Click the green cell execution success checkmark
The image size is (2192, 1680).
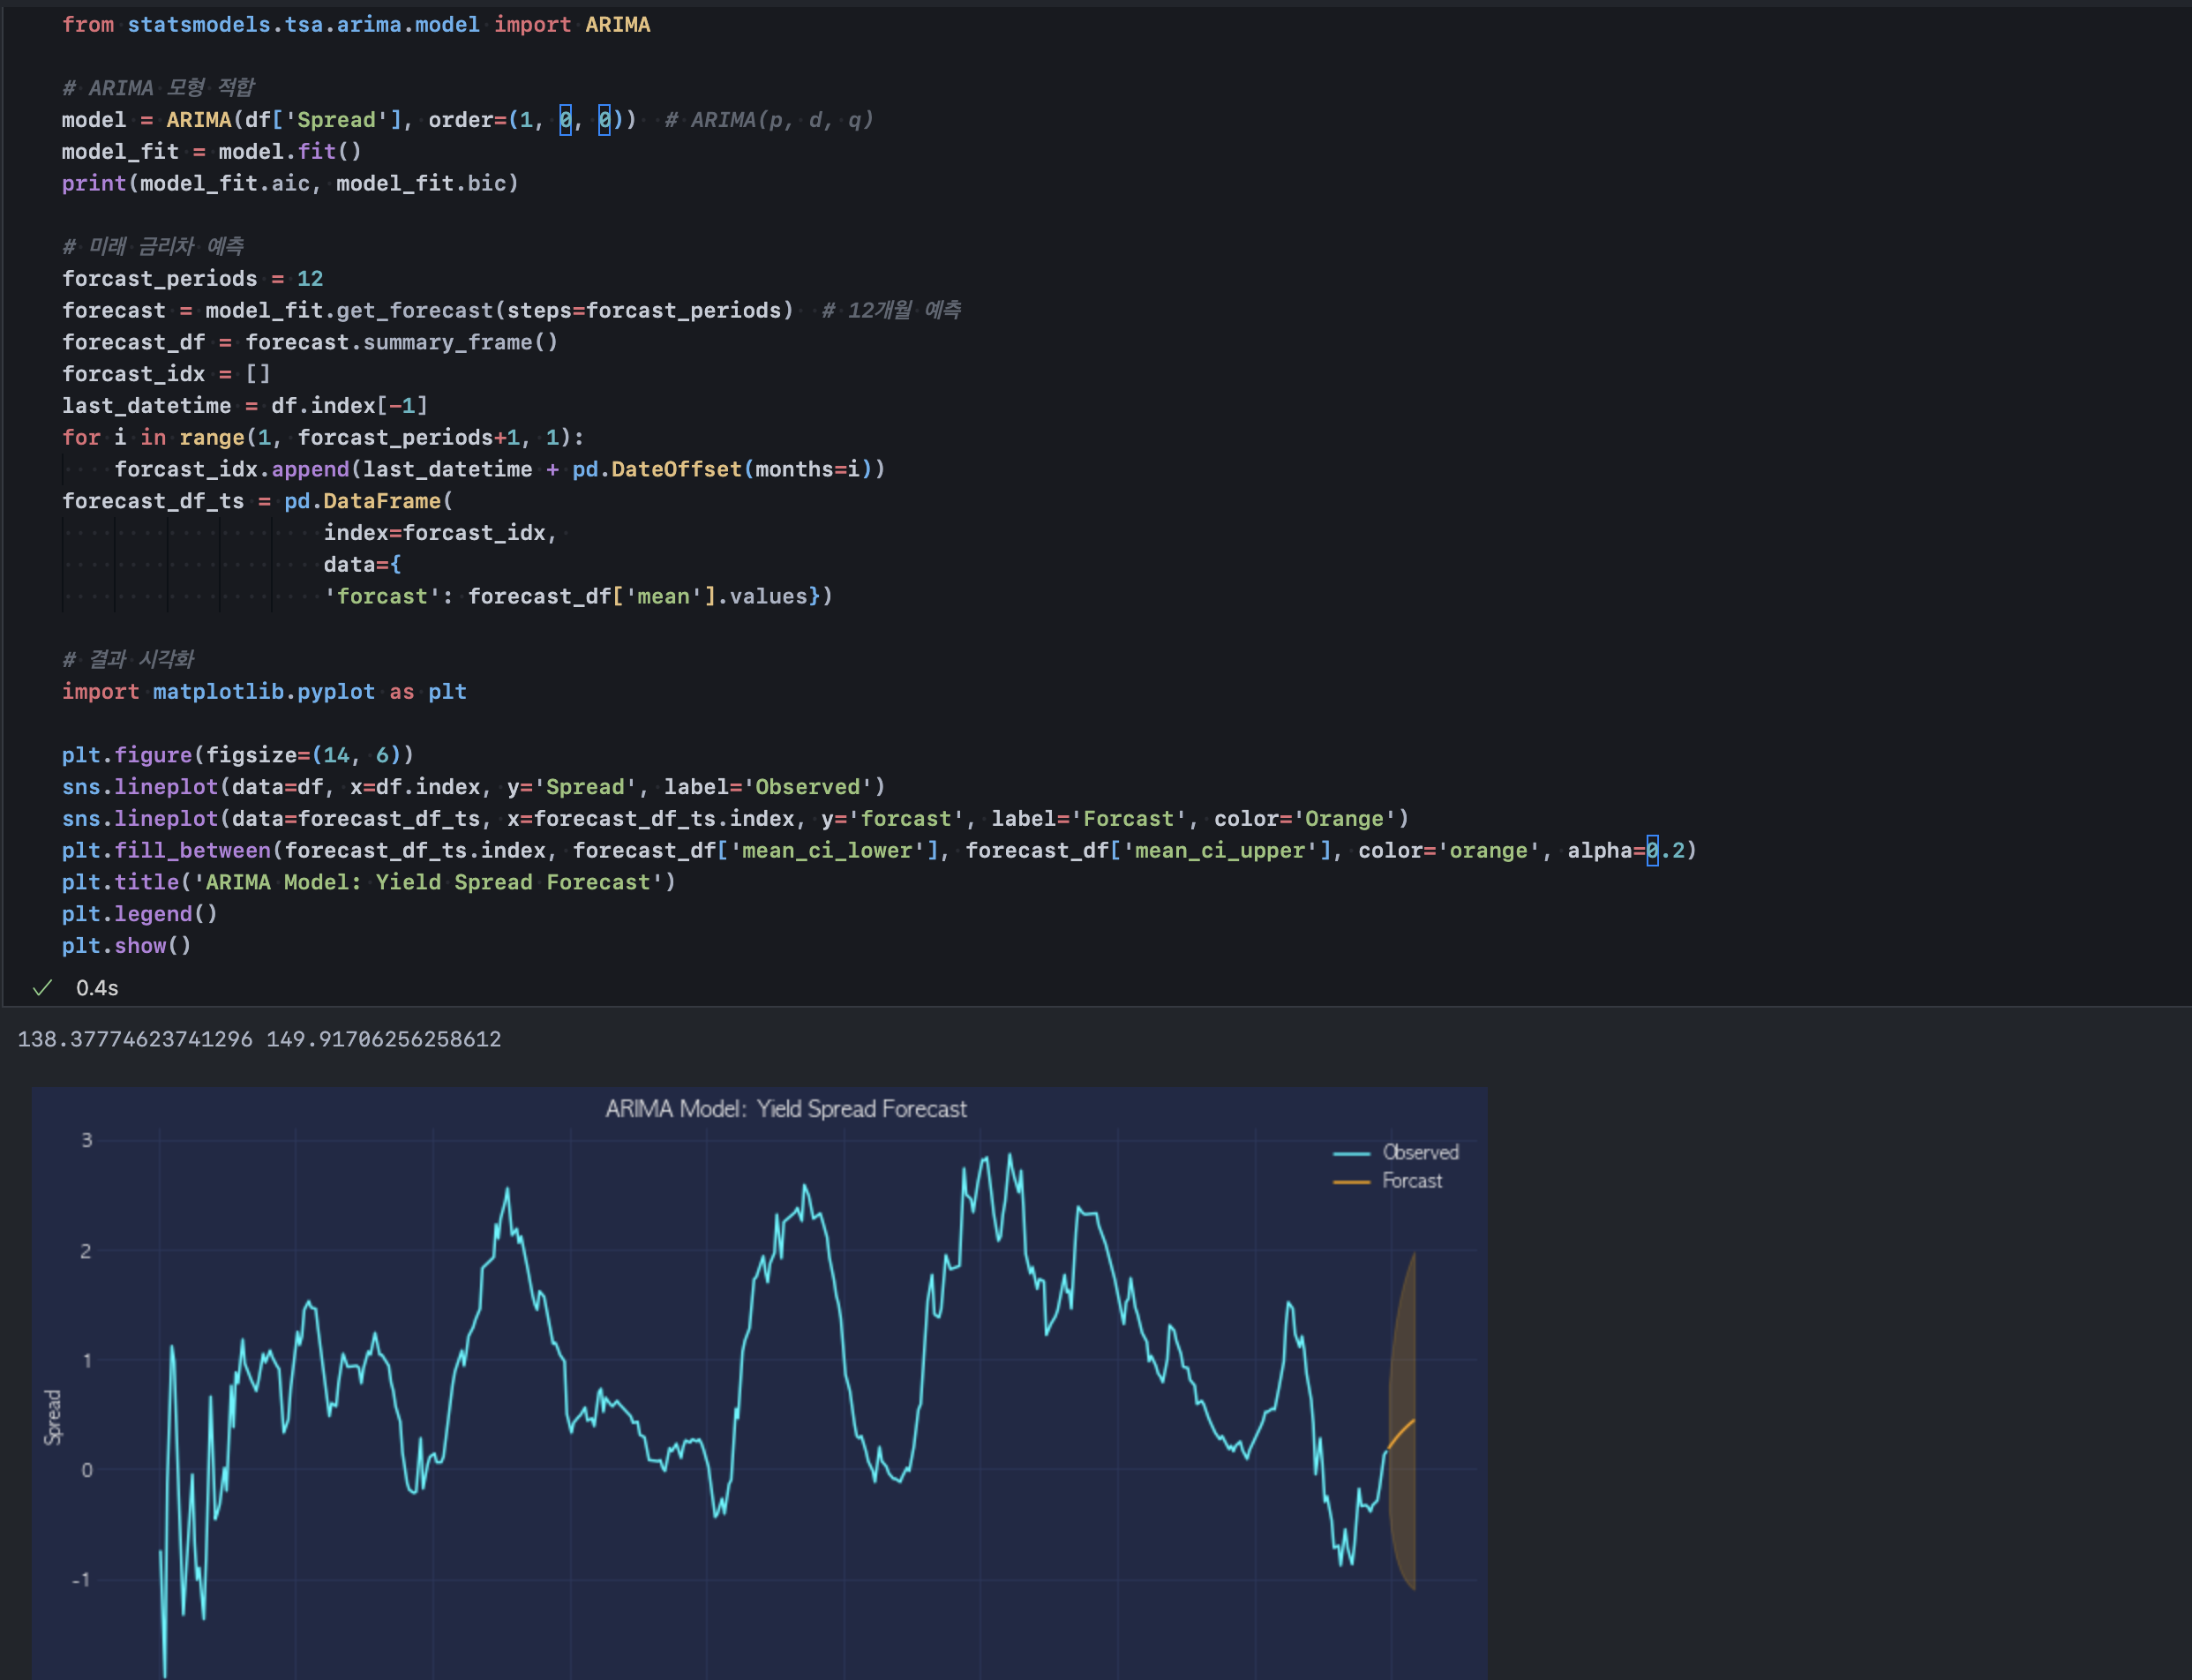pos(42,988)
